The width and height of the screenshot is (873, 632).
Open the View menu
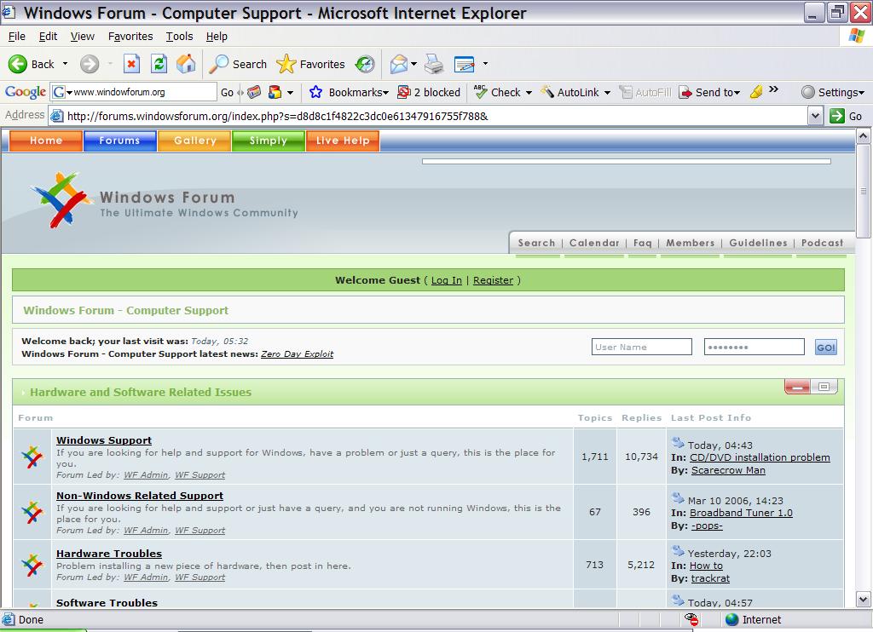[83, 36]
